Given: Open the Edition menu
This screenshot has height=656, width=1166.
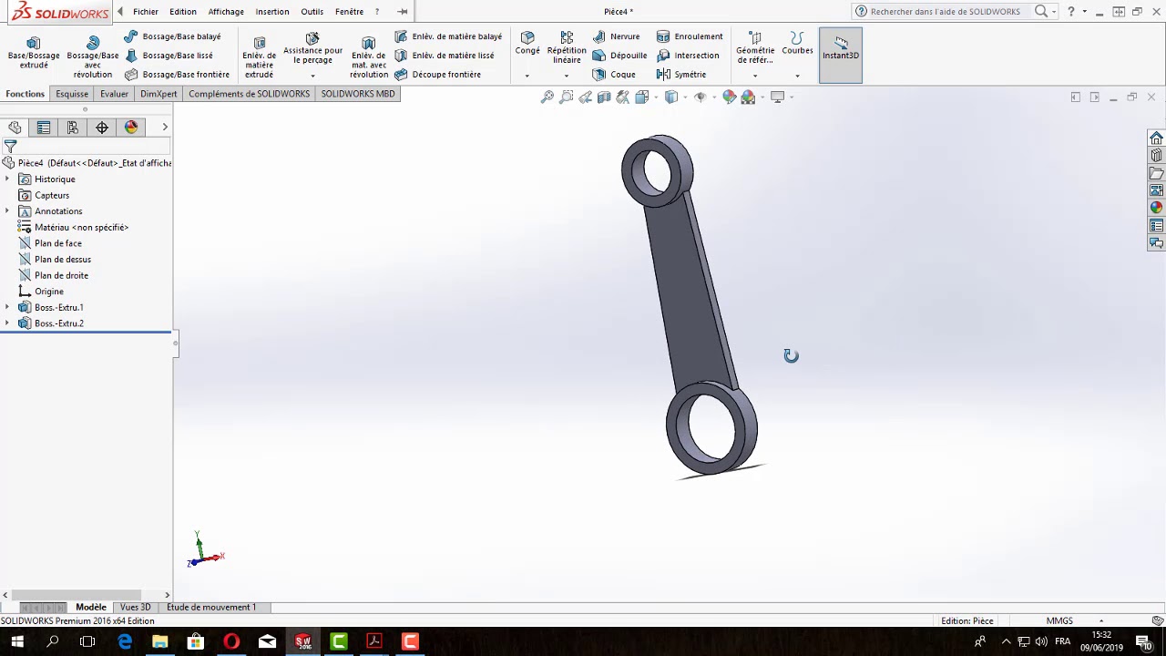Looking at the screenshot, I should pos(183,12).
